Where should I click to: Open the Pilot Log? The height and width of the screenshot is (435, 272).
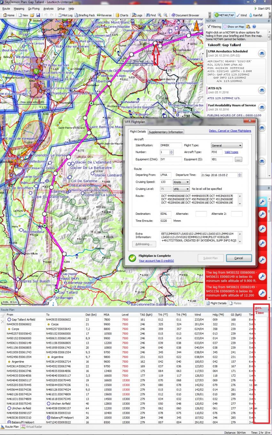tap(65, 15)
